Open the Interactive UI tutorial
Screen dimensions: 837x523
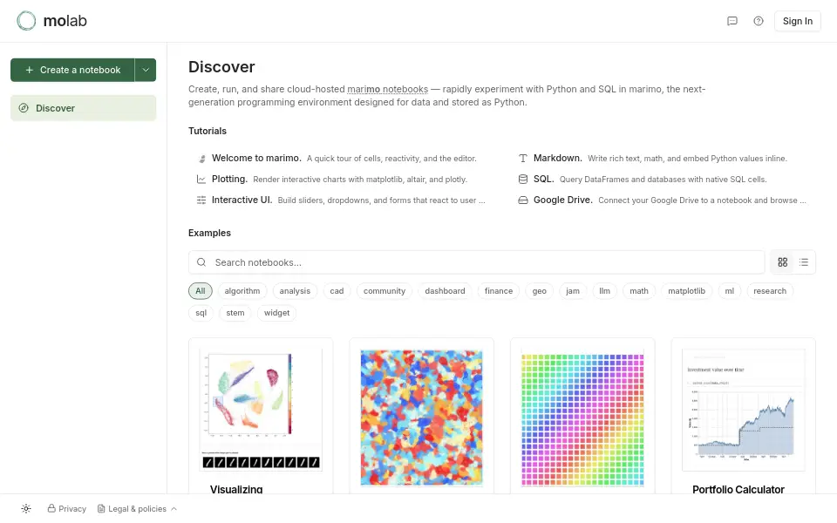point(341,200)
